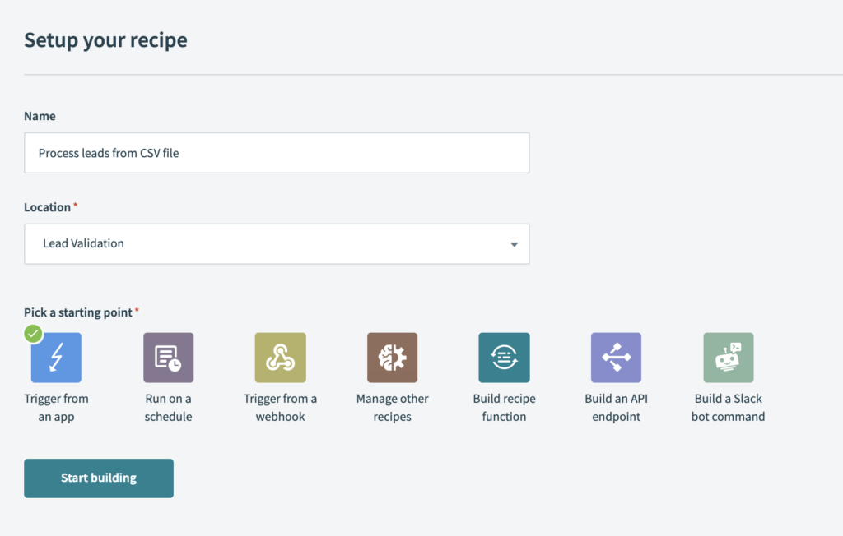This screenshot has height=536, width=843.
Task: Click the "Build recipe function" text label
Action: tap(504, 408)
